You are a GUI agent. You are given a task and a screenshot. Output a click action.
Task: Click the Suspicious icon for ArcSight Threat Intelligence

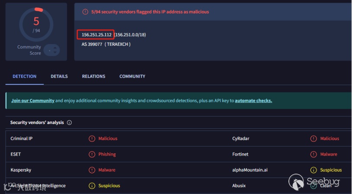pos(92,186)
